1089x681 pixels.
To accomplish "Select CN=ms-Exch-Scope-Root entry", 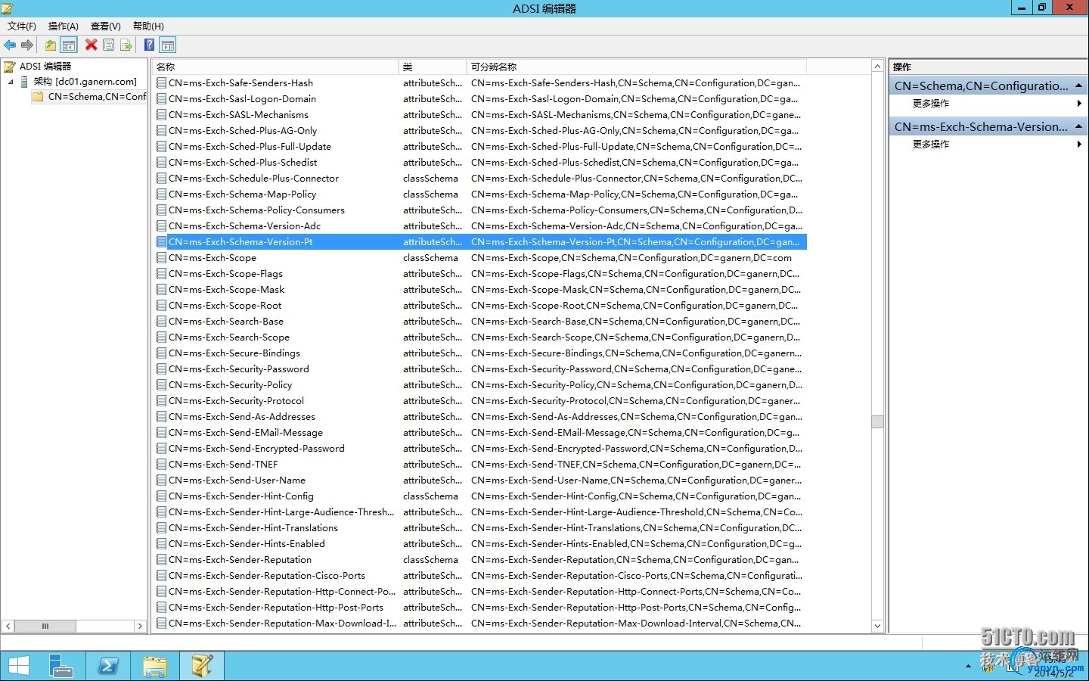I will coord(225,306).
